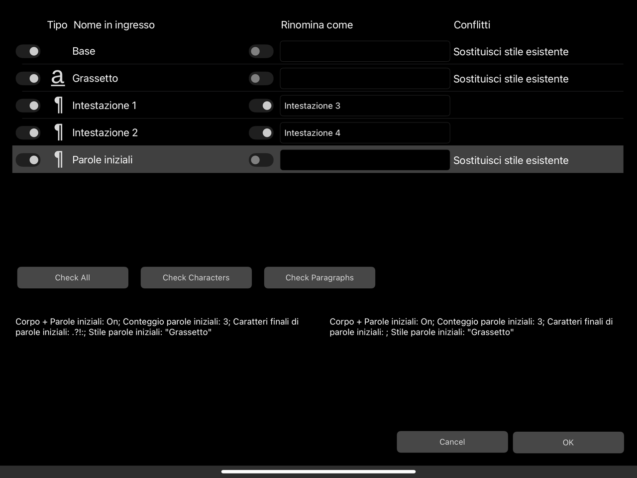Click the paragraph icon beside Intestazione 1
637x478 pixels.
click(59, 106)
